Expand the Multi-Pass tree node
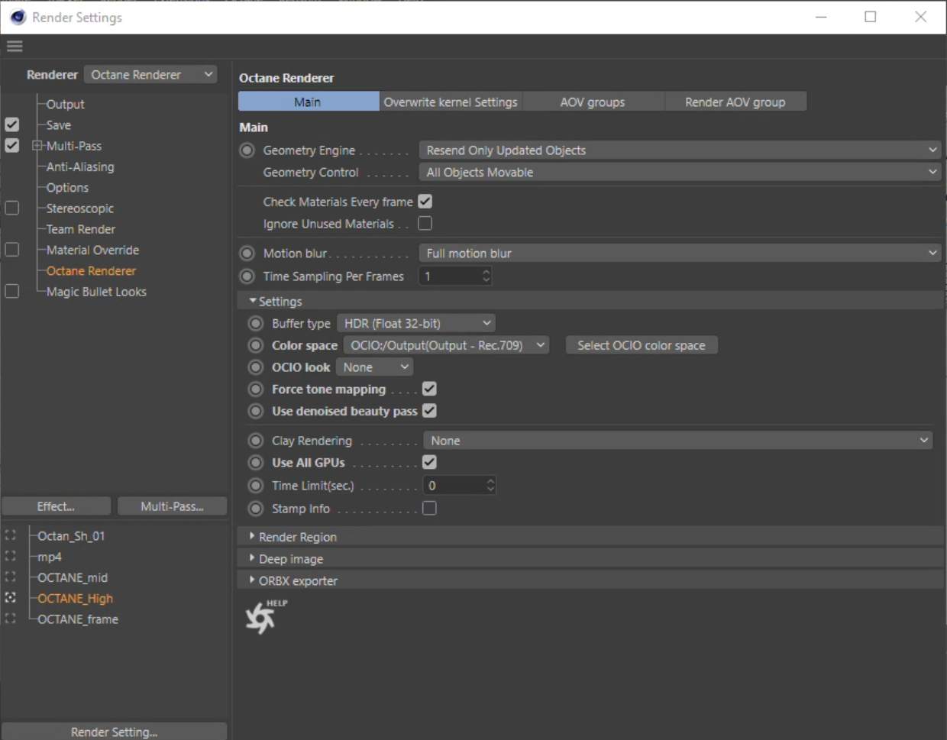Image resolution: width=947 pixels, height=740 pixels. [37, 145]
